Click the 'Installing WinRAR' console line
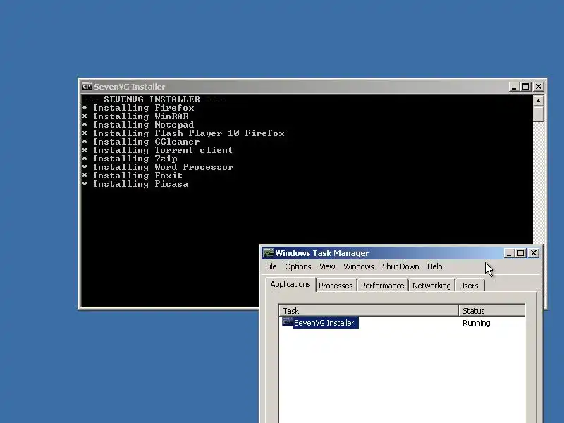 point(135,116)
